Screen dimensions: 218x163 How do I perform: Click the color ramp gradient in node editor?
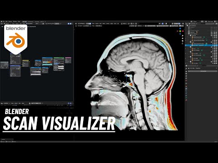click(x=47, y=62)
